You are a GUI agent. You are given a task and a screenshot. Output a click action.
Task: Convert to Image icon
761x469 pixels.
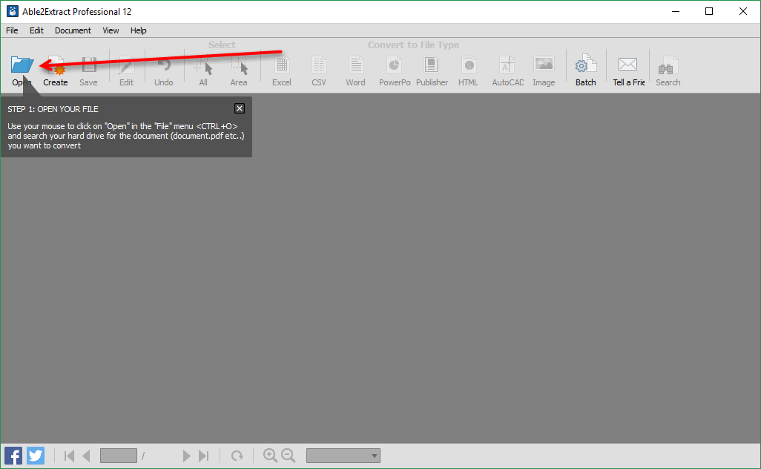click(544, 64)
